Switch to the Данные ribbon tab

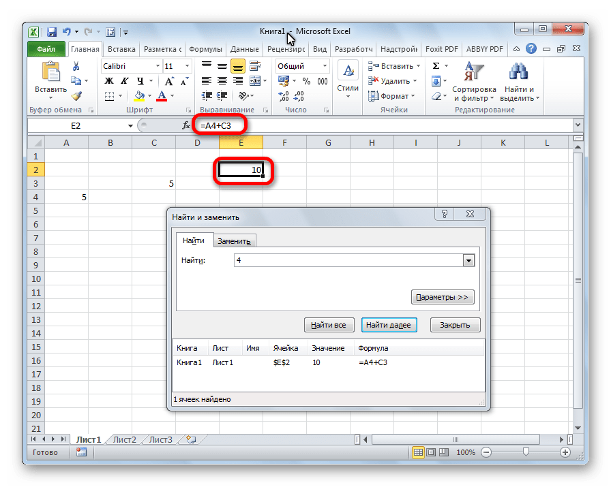[x=244, y=49]
